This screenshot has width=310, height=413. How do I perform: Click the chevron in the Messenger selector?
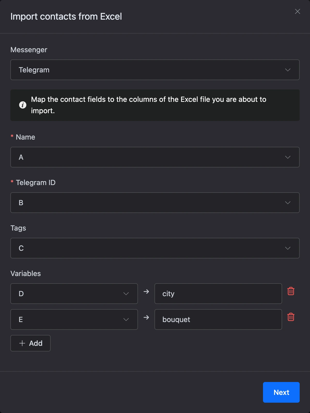(288, 70)
